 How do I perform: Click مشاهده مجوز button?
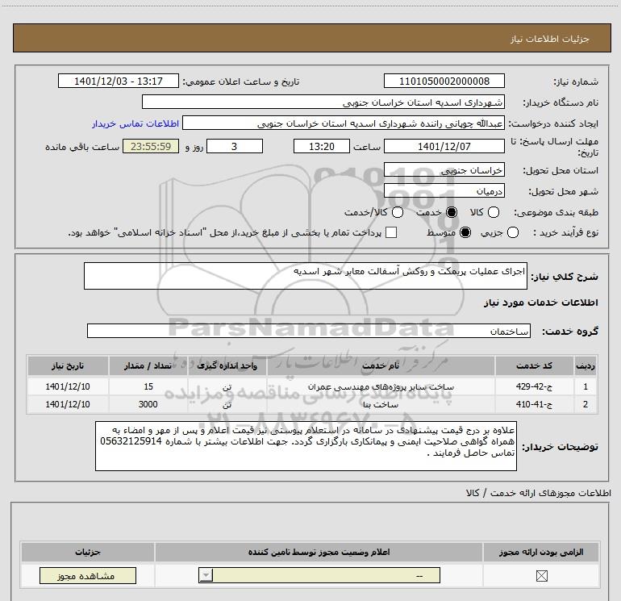click(x=88, y=576)
